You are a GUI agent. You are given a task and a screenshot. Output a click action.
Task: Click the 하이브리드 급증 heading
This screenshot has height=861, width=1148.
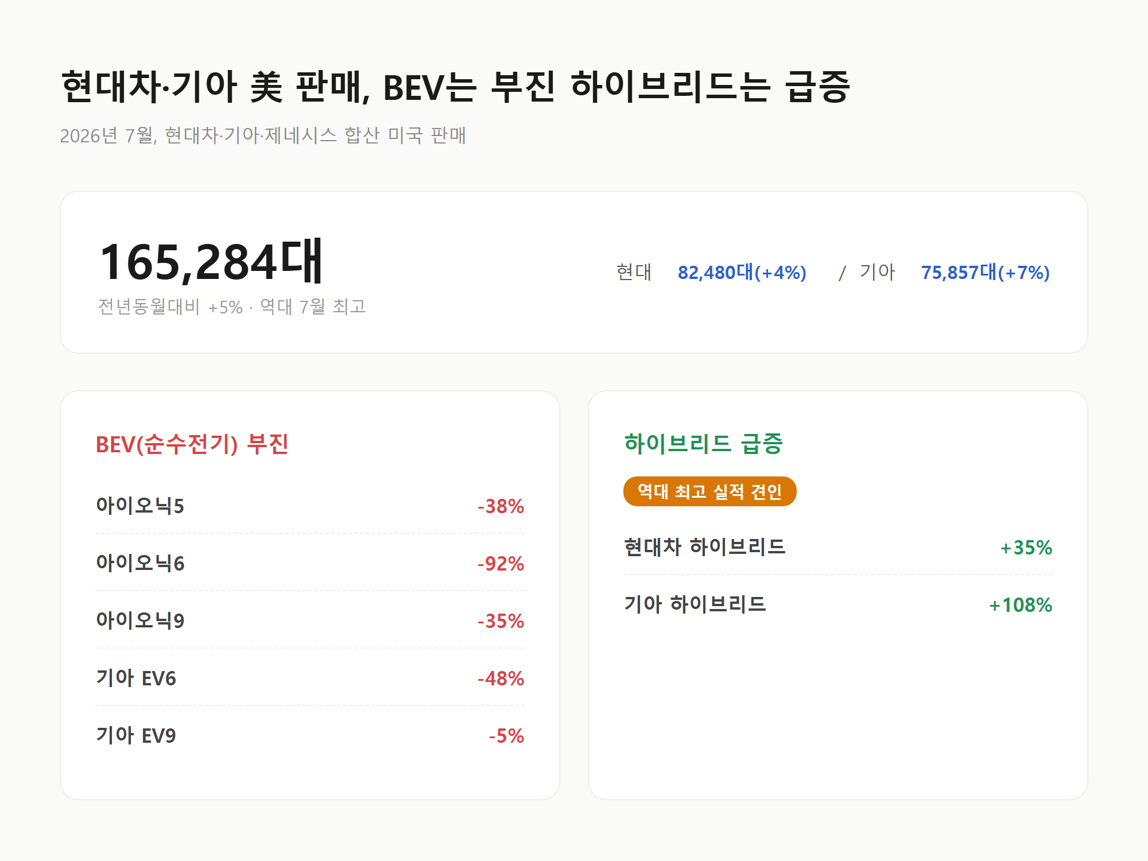coord(703,444)
